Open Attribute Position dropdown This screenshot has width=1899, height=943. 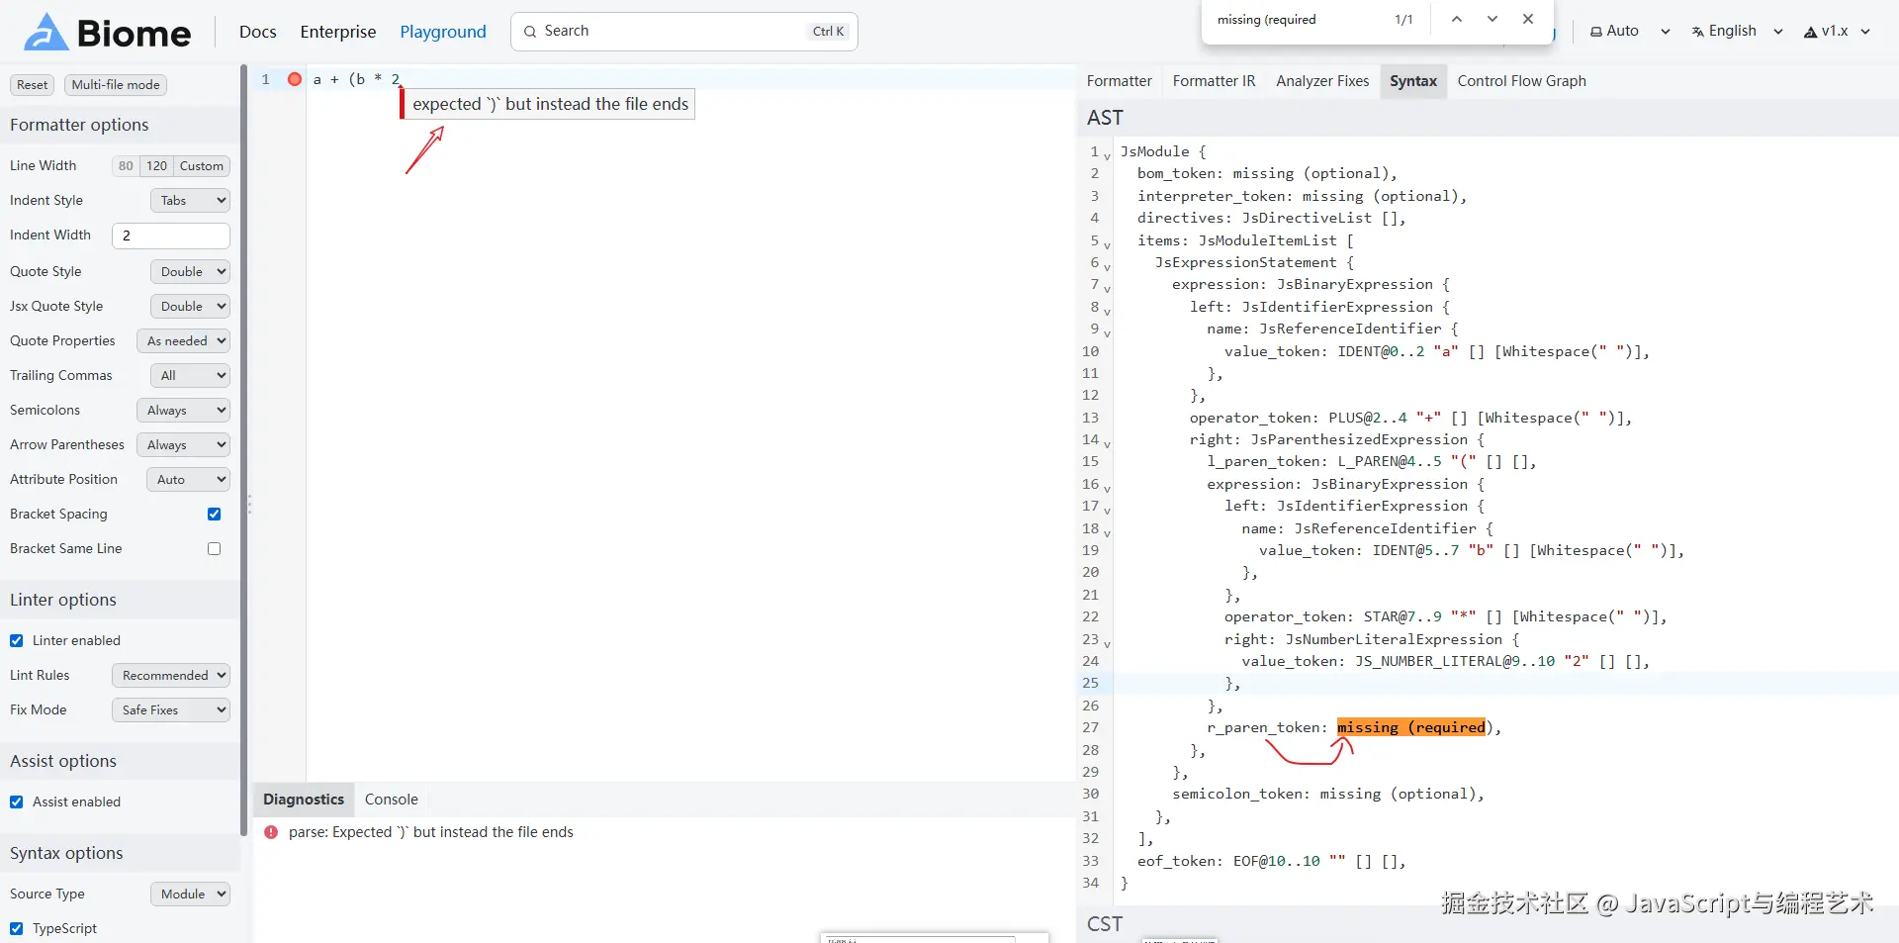[188, 479]
